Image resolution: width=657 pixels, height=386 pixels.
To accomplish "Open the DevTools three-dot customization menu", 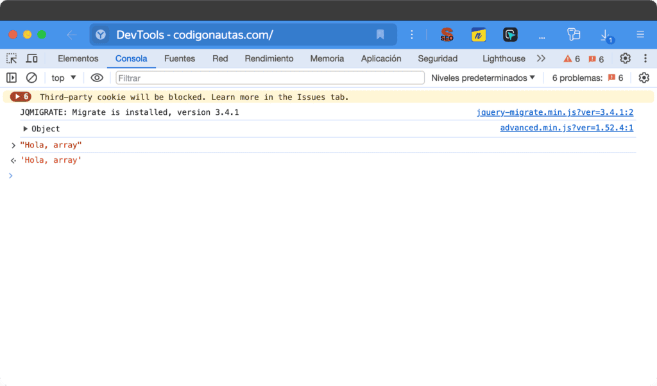I will click(645, 58).
